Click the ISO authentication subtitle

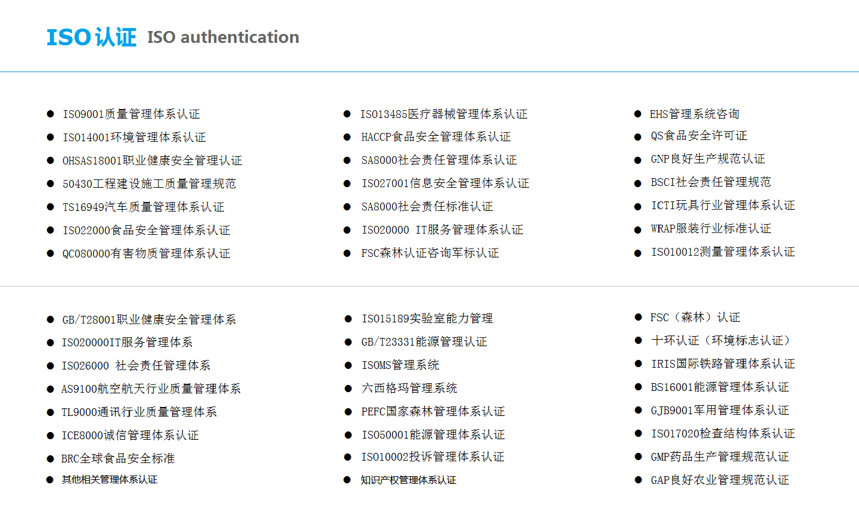[223, 37]
